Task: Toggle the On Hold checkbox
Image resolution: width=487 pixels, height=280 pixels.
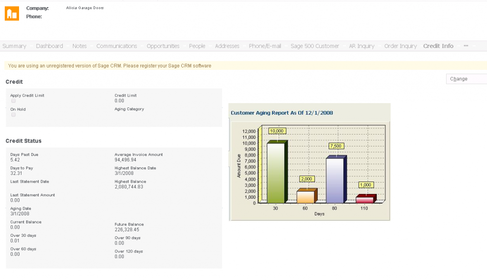Action: pos(13,115)
